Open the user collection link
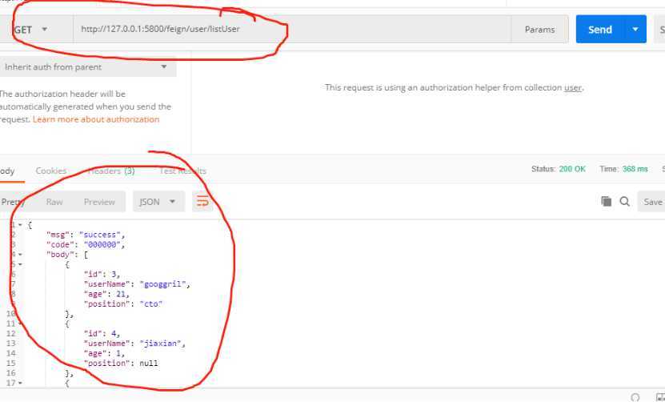Image resolution: width=665 pixels, height=402 pixels. [x=572, y=87]
